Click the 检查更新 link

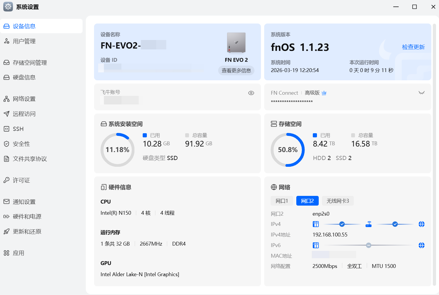[x=413, y=47]
